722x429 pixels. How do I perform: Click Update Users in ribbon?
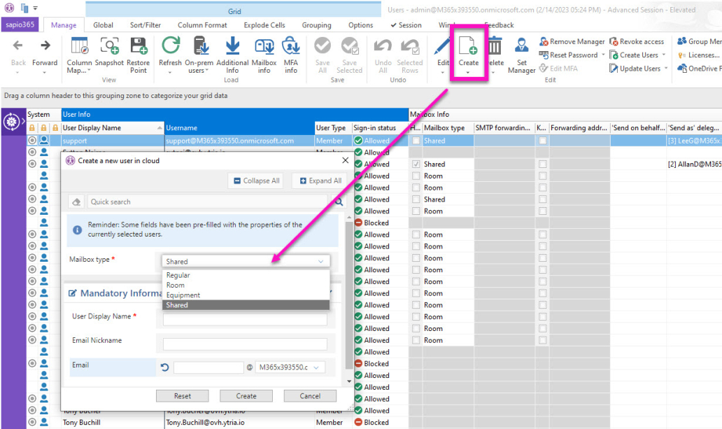pos(635,68)
